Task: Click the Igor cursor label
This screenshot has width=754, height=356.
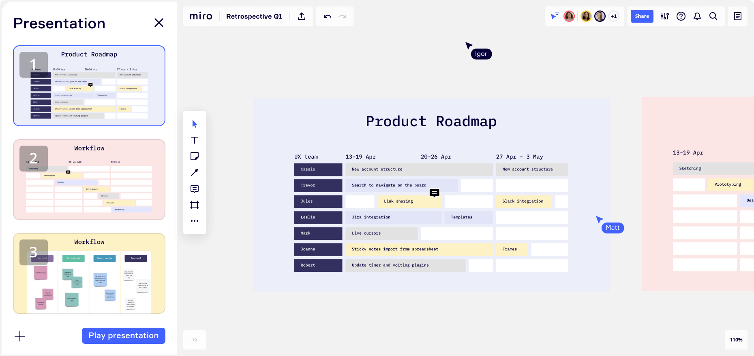Action: point(481,54)
